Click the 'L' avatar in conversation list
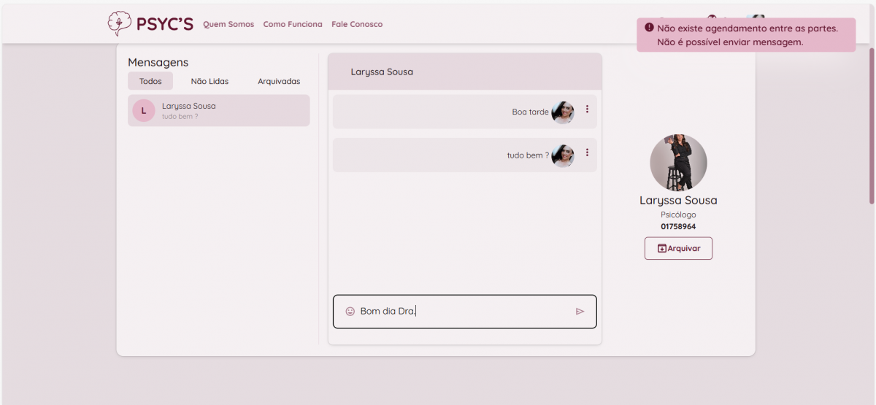The height and width of the screenshot is (405, 876). coord(144,111)
